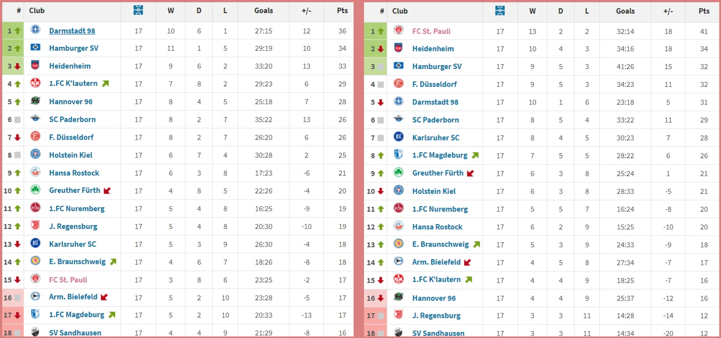Click the relegated arrow beside Arm. Bielefeld in right table
The width and height of the screenshot is (721, 338).
pyautogui.click(x=467, y=262)
